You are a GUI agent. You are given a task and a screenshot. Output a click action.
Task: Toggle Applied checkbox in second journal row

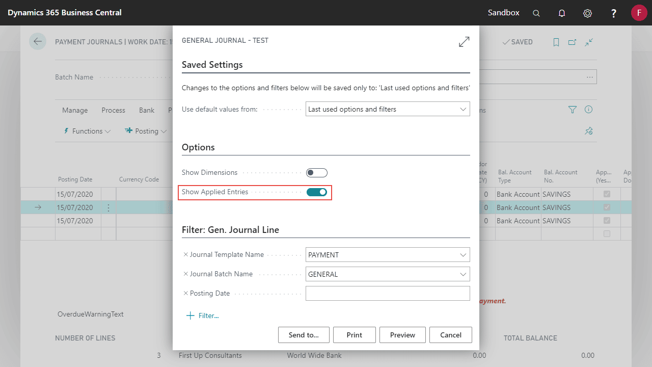(607, 207)
